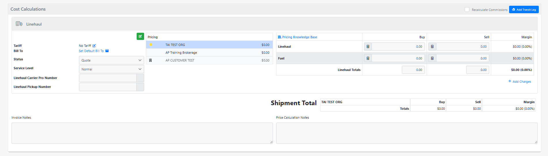Open the Fuel Buy calculator
This screenshot has height=156, width=548.
click(368, 58)
